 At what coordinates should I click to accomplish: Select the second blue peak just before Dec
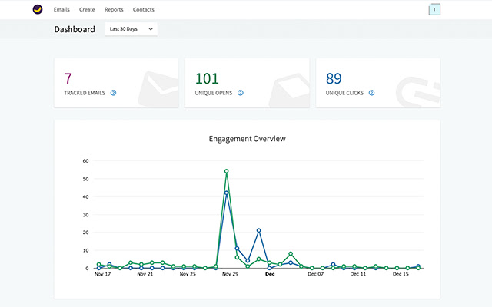[x=259, y=230]
